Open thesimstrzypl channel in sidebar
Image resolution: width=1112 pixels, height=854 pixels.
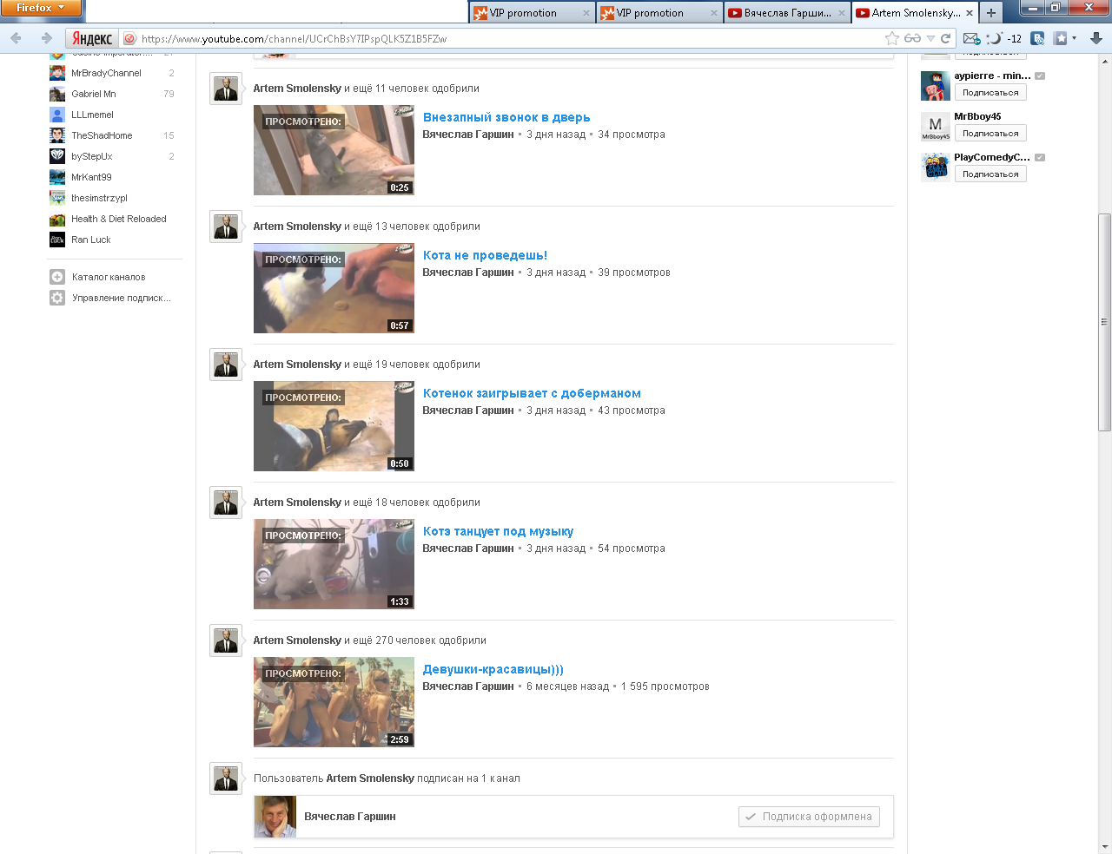tap(99, 198)
